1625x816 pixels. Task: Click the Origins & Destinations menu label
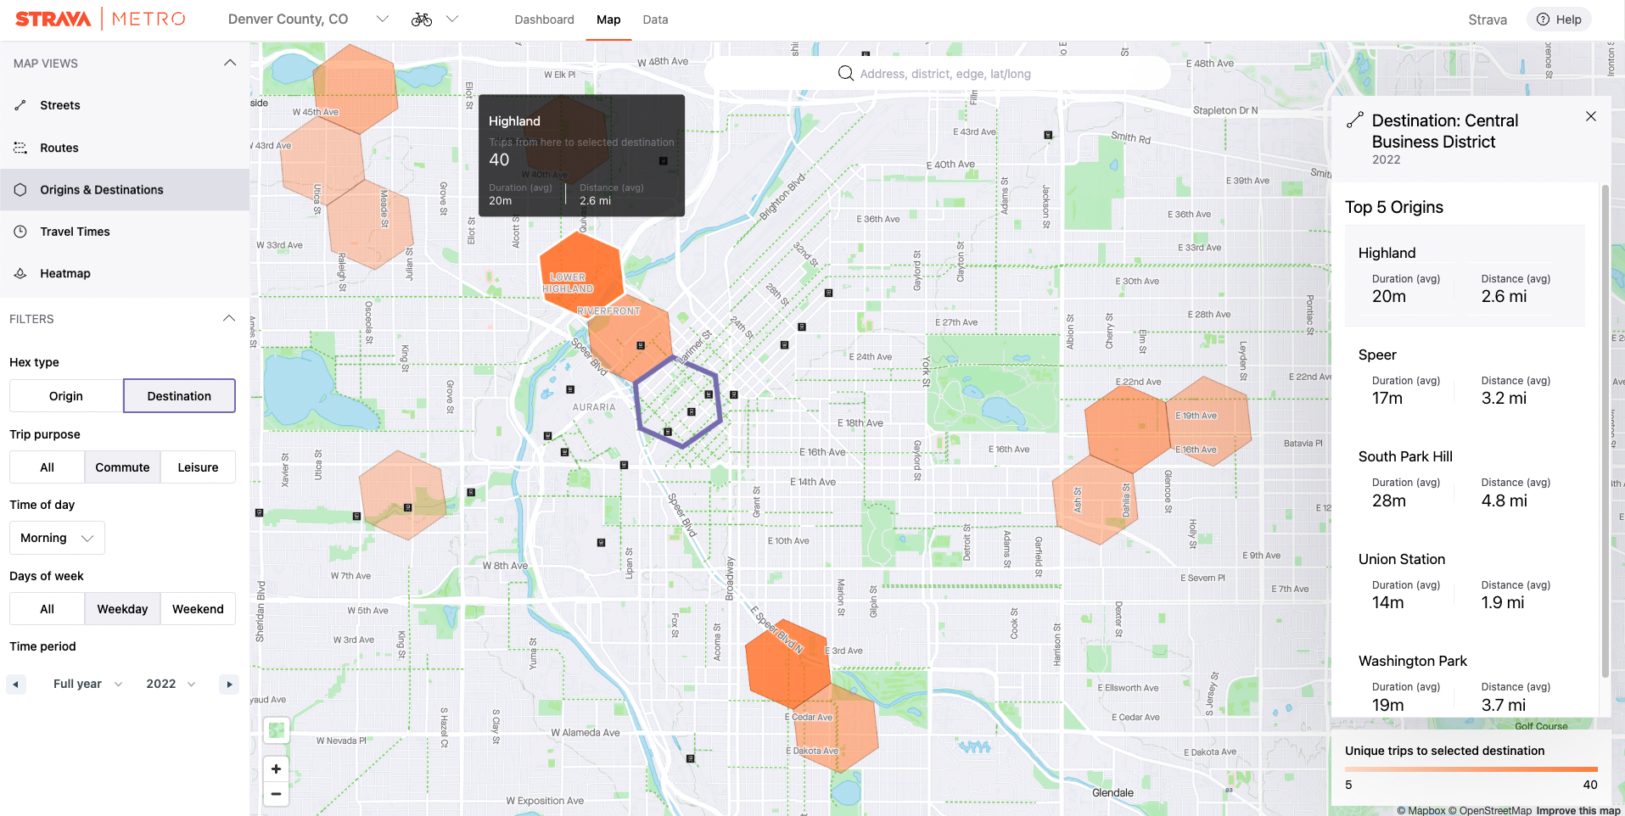click(x=102, y=190)
